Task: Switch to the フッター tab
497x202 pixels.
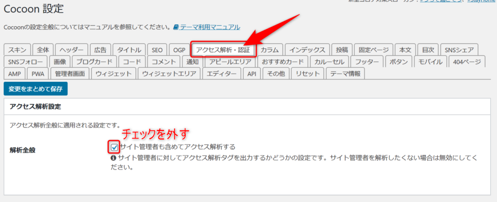Action: [367, 62]
